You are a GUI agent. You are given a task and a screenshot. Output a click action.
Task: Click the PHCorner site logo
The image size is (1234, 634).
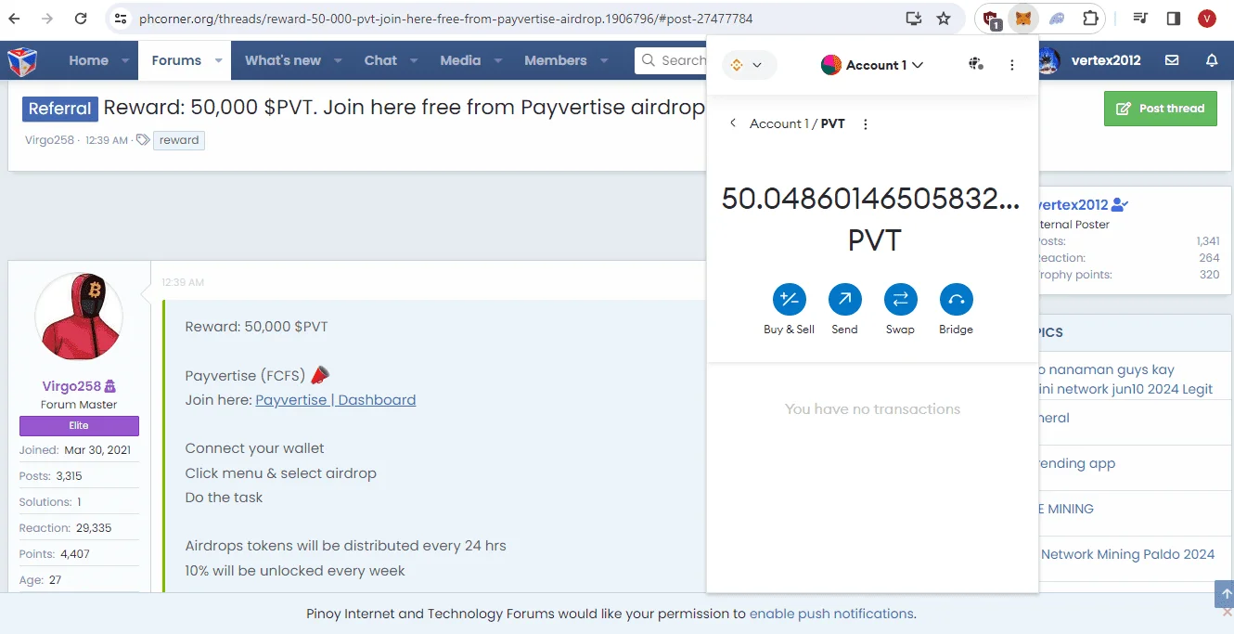pos(22,61)
